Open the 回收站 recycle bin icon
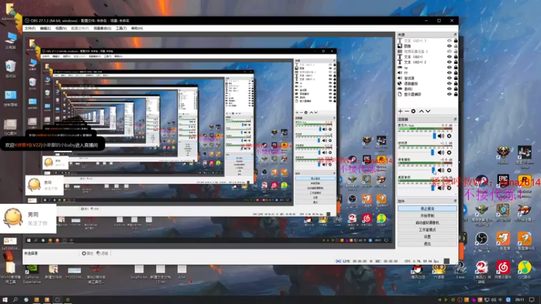541x304 pixels. point(11,68)
